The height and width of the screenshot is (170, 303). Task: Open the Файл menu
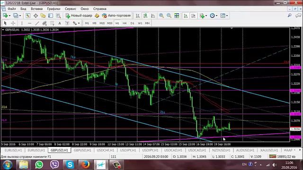point(12,8)
